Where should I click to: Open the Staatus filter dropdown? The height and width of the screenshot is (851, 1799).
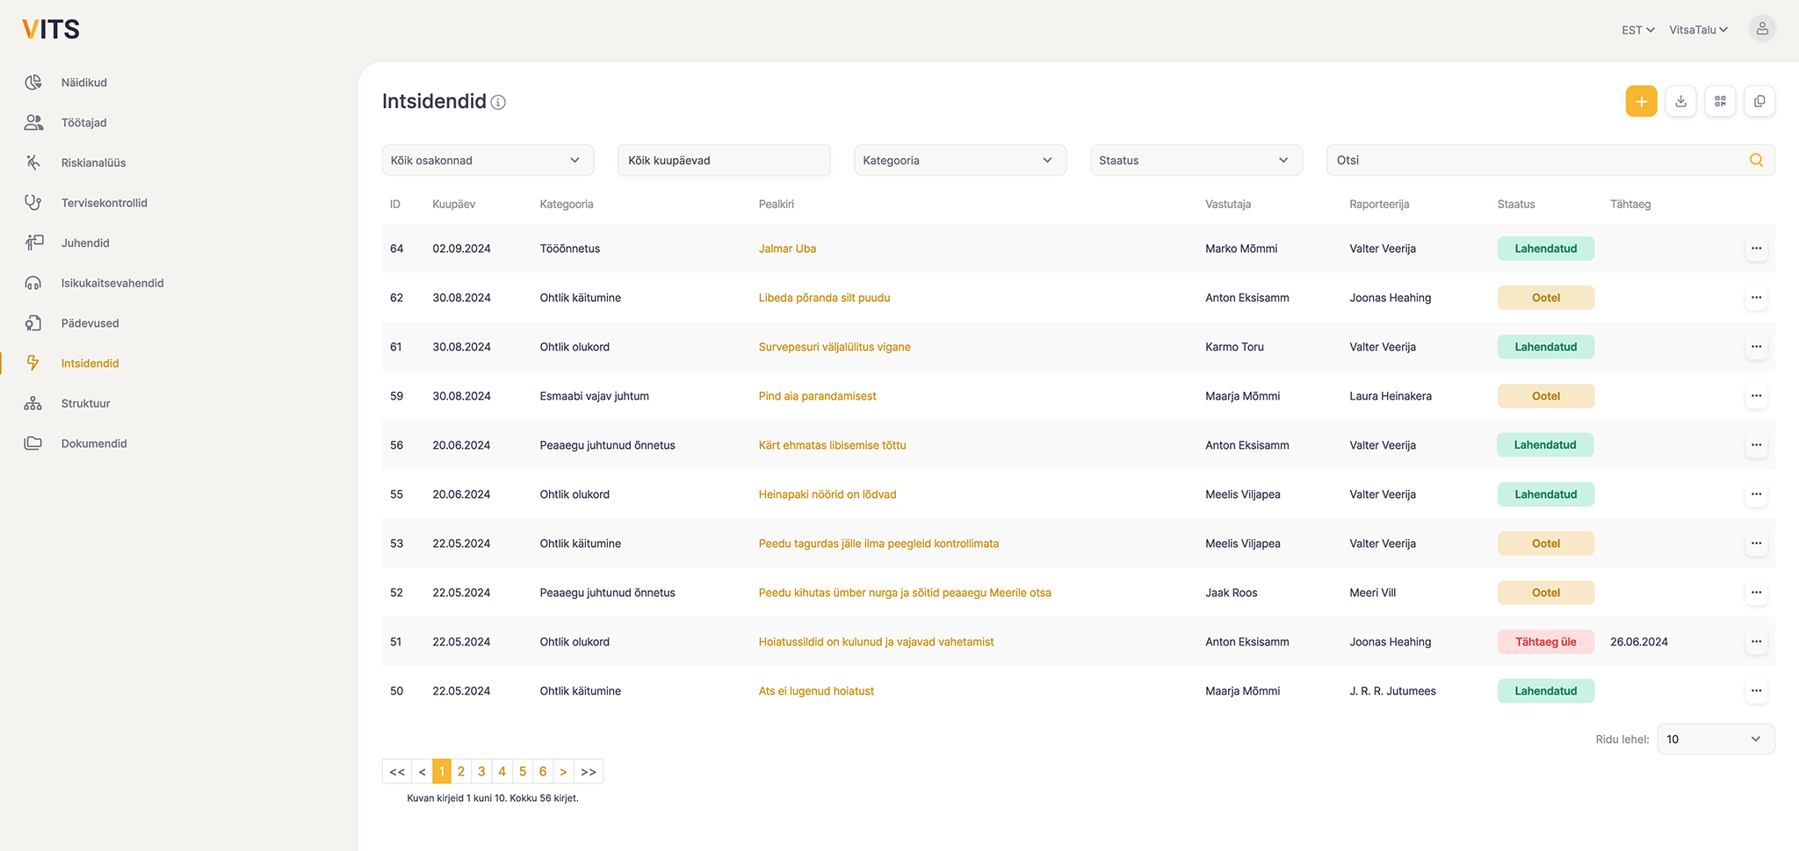pos(1196,161)
